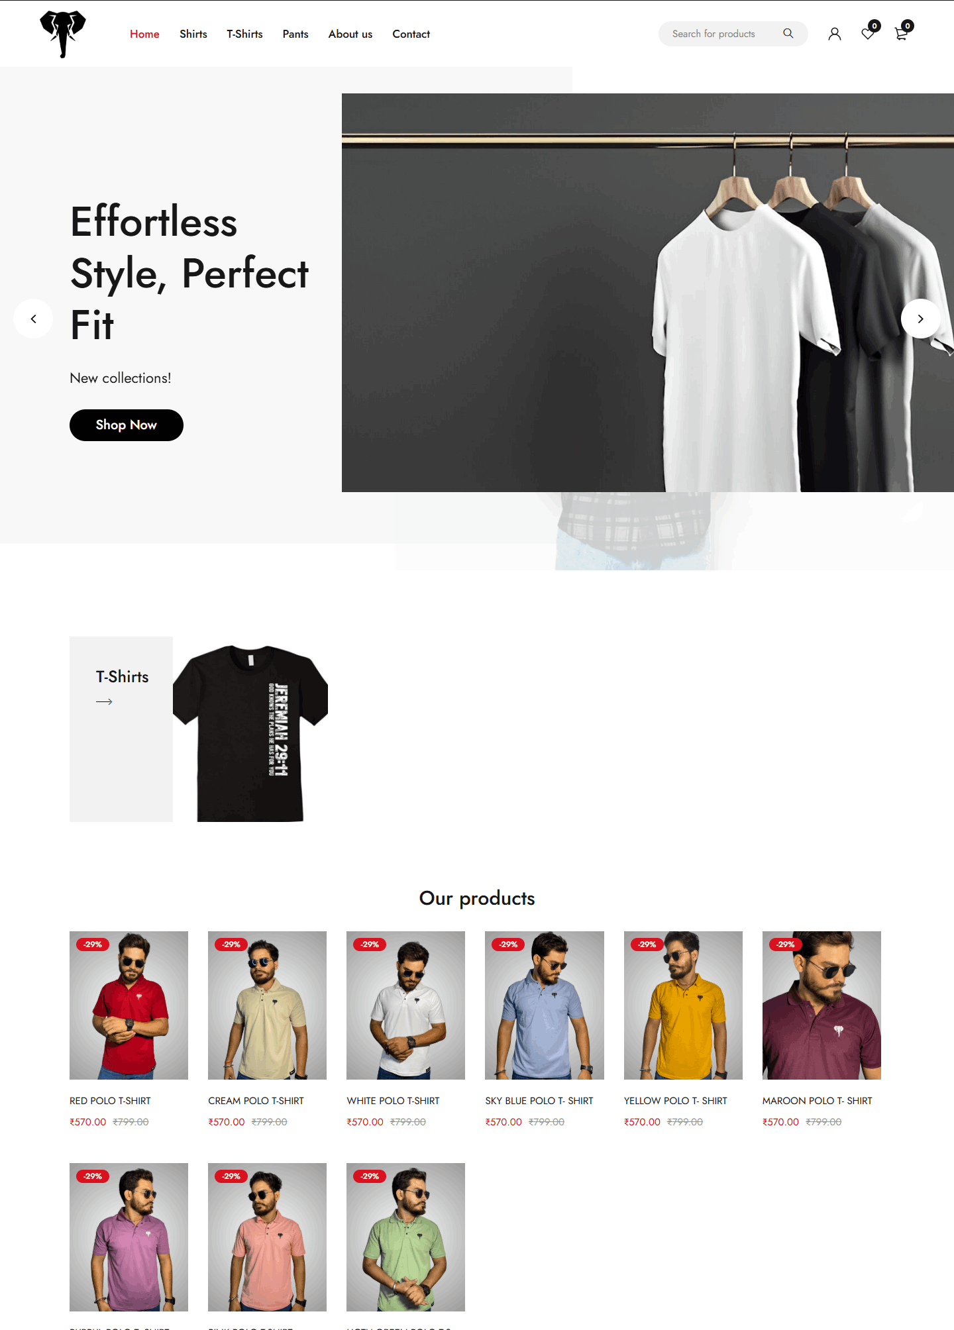Open the About us page
The image size is (954, 1330).
350,34
